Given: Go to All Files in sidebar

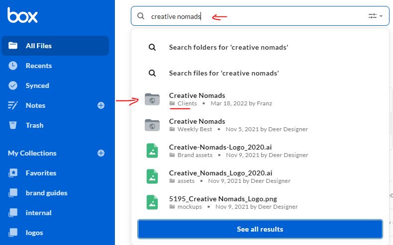Looking at the screenshot, I should (x=39, y=46).
